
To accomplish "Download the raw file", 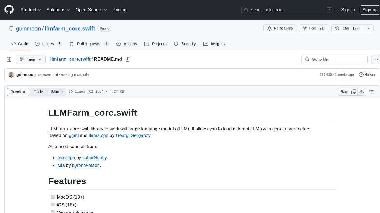I will tap(362, 92).
